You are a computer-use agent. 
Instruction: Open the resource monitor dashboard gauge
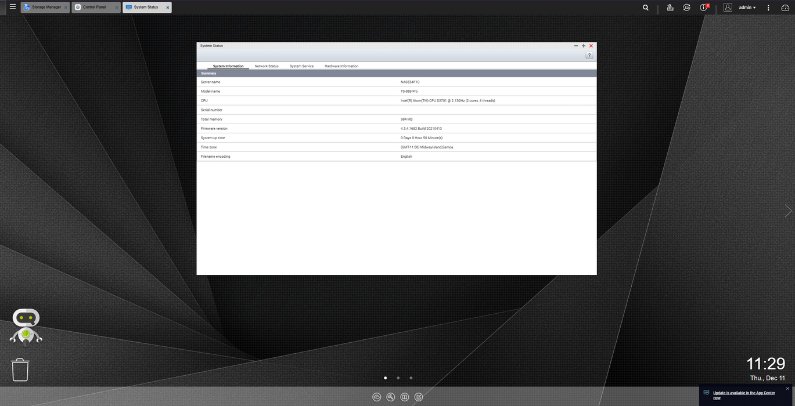click(784, 8)
